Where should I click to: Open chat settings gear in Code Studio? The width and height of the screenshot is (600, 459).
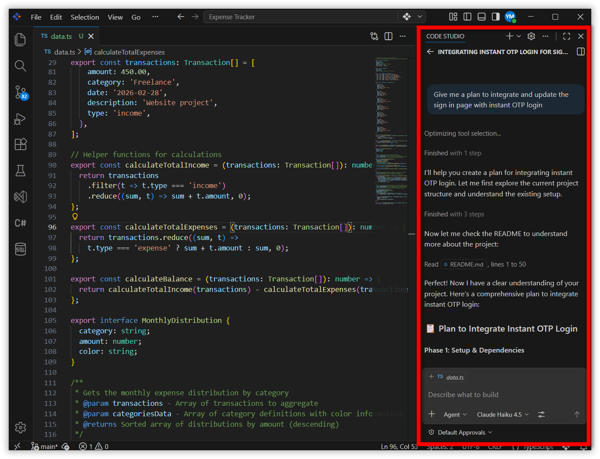(531, 36)
